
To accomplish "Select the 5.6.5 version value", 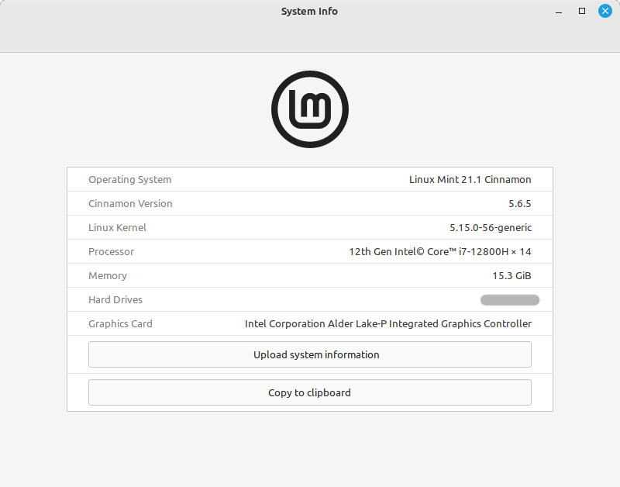I will (519, 204).
